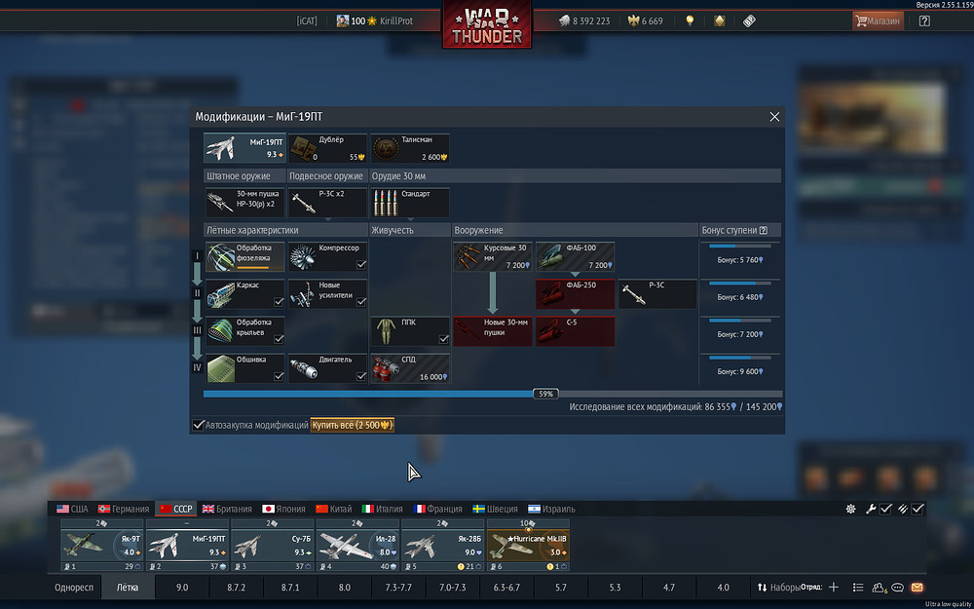The image size is (974, 609).
Task: Add a squad member with the plus icon
Action: pyautogui.click(x=834, y=588)
